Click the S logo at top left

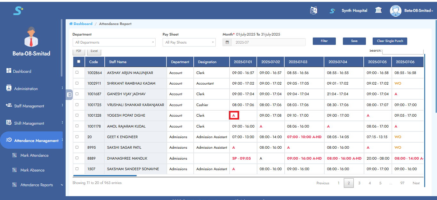tap(18, 11)
